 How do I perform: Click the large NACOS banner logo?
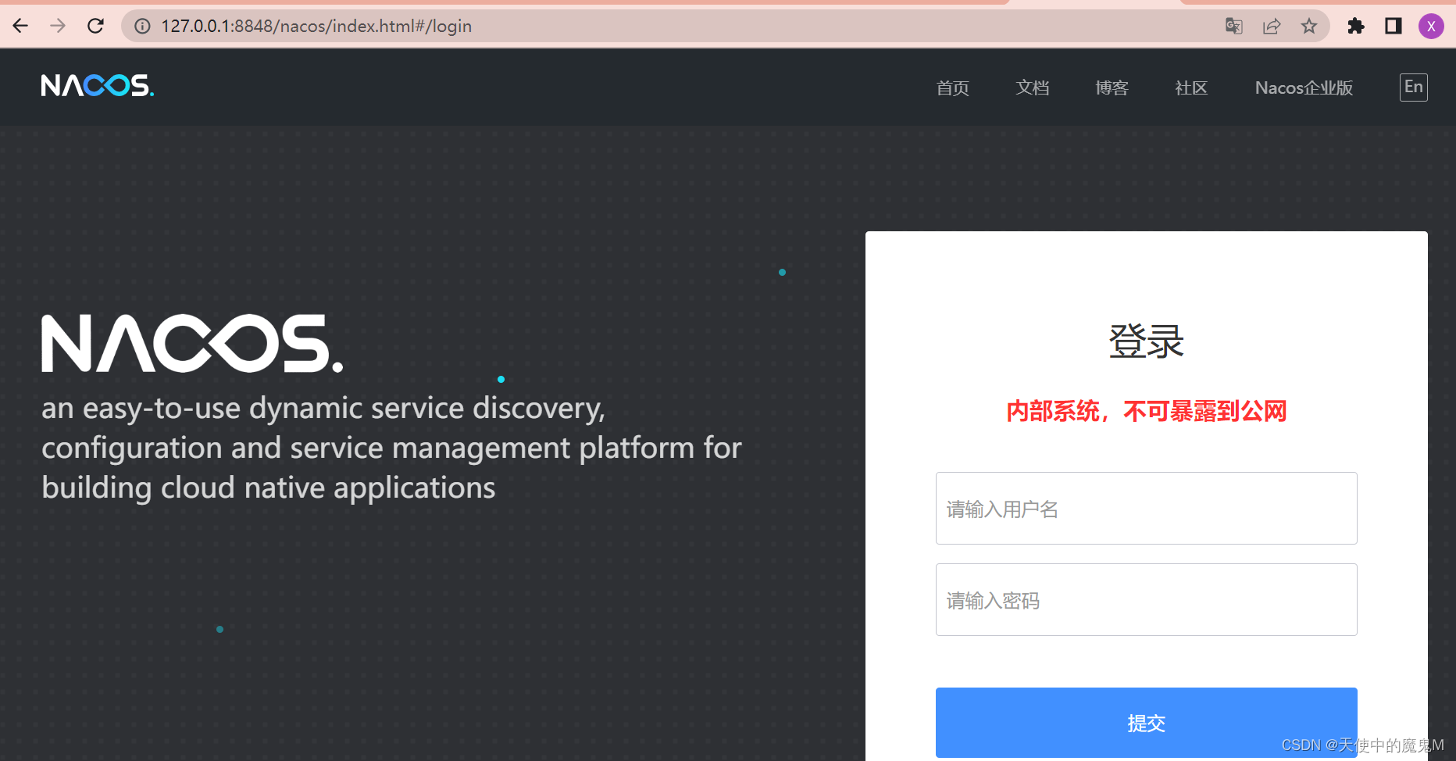coord(192,344)
